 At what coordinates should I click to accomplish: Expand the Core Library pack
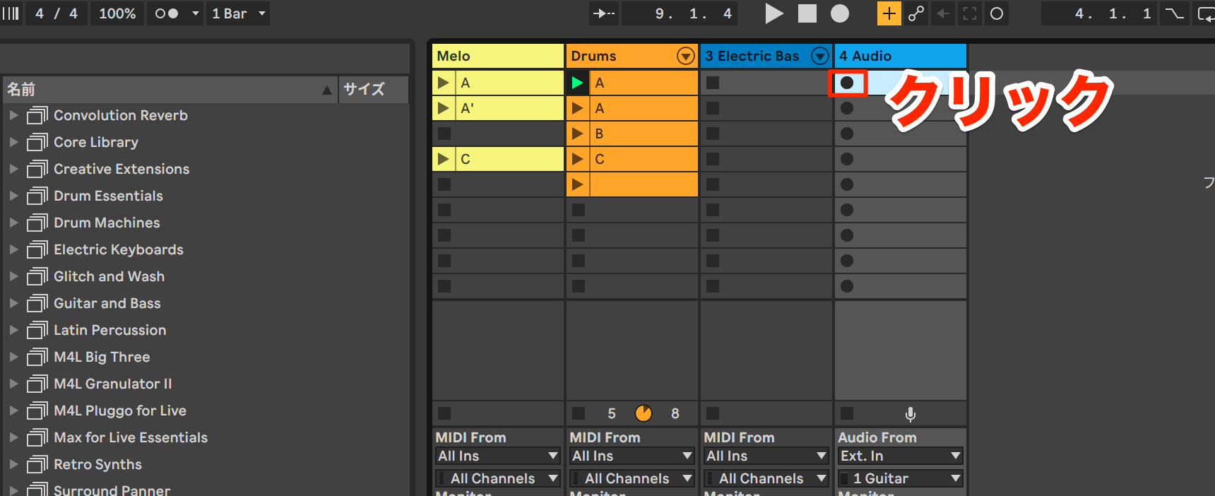click(13, 142)
